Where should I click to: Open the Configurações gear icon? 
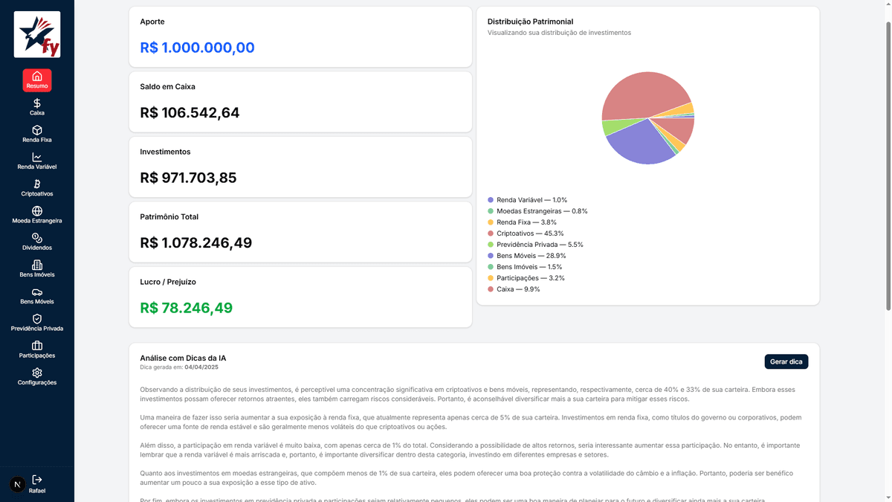click(x=37, y=373)
